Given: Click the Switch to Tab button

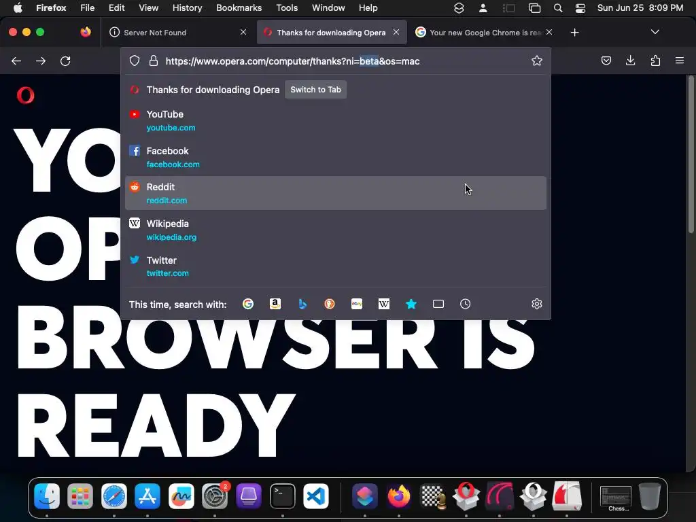Looking at the screenshot, I should (x=315, y=90).
